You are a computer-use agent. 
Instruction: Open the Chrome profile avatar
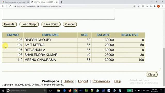[159, 6]
